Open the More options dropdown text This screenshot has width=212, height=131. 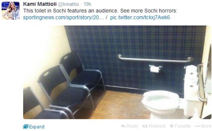pos(206,126)
